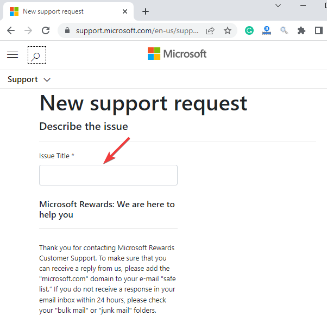Open the hamburger navigation menu
327x322 pixels.
12,55
